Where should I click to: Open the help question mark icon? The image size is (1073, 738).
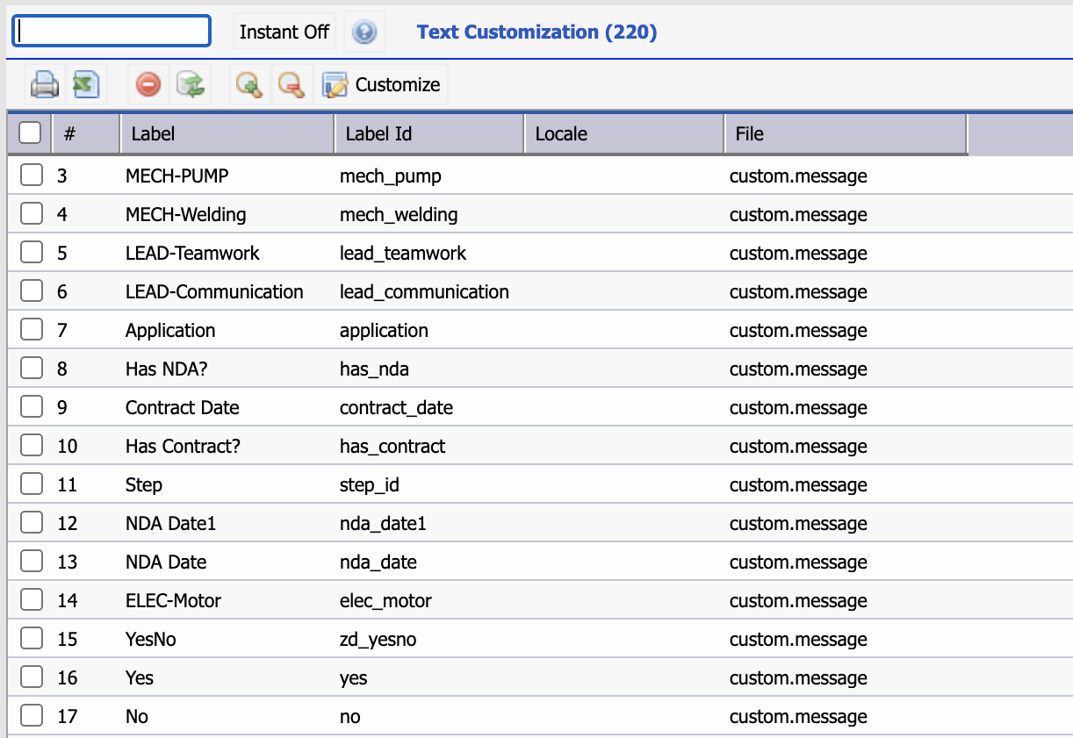tap(364, 32)
